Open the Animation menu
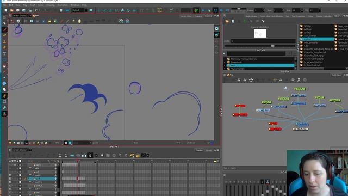This screenshot has width=348, height=196. [x=63, y=5]
